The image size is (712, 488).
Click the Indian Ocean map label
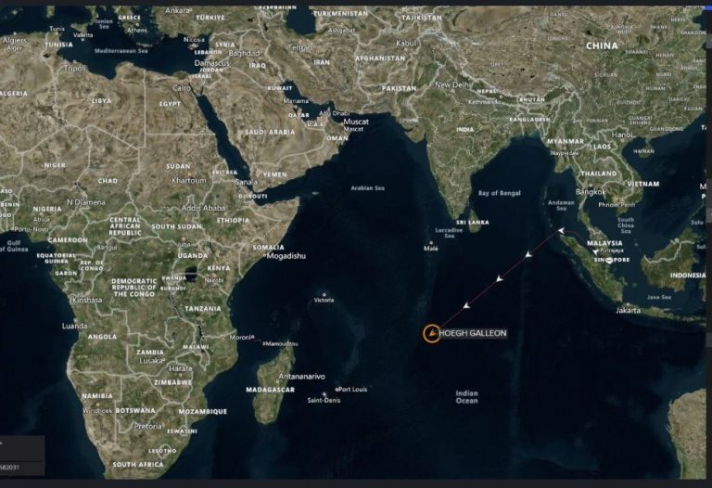tap(467, 397)
